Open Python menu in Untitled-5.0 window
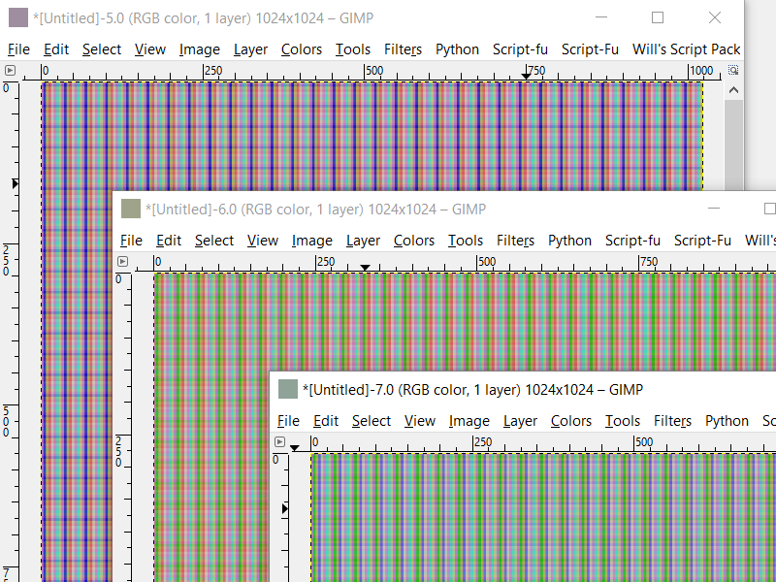The image size is (776, 582). coord(457,49)
